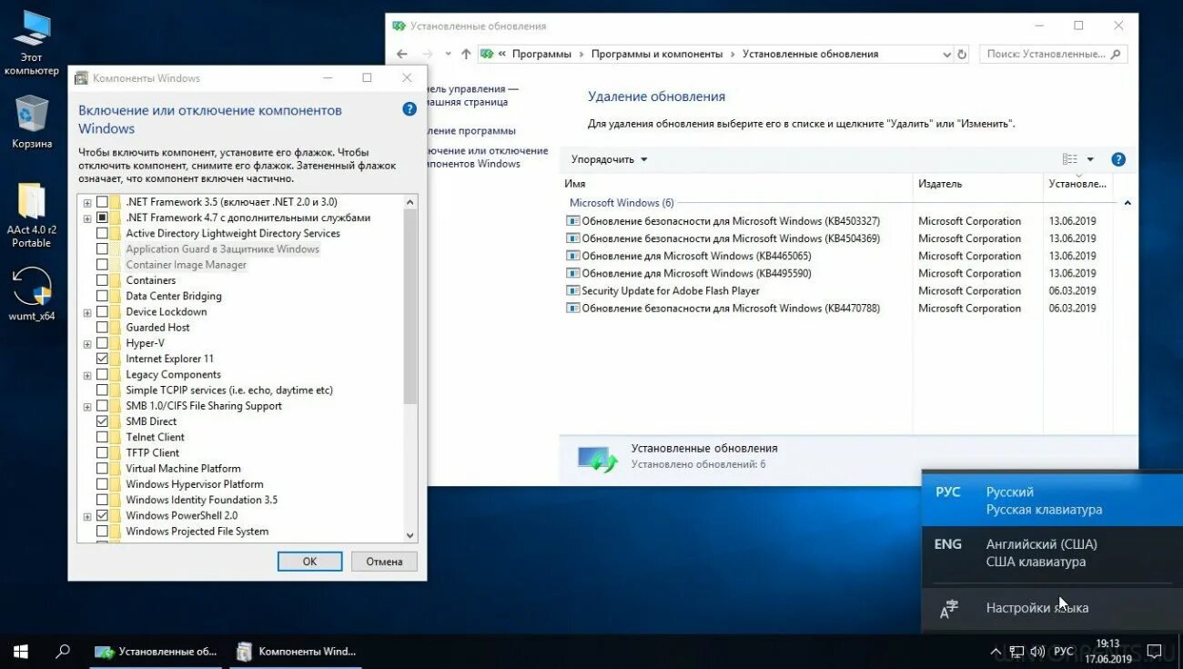The height and width of the screenshot is (669, 1183).
Task: Expand .NET Framework 4.7 tree node
Action: 87,218
